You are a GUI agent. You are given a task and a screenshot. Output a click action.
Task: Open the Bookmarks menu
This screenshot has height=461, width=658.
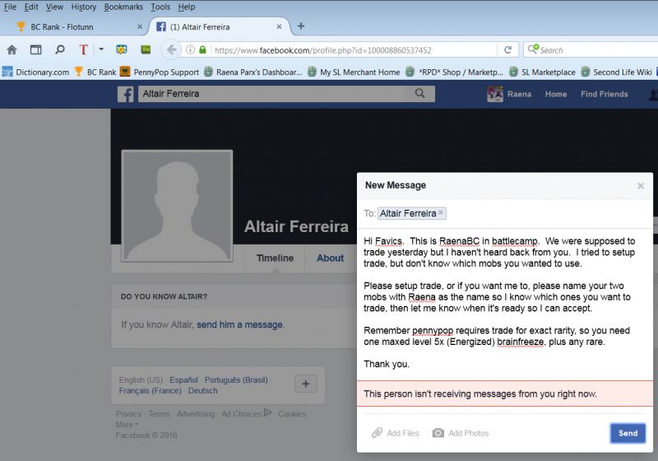coord(123,7)
